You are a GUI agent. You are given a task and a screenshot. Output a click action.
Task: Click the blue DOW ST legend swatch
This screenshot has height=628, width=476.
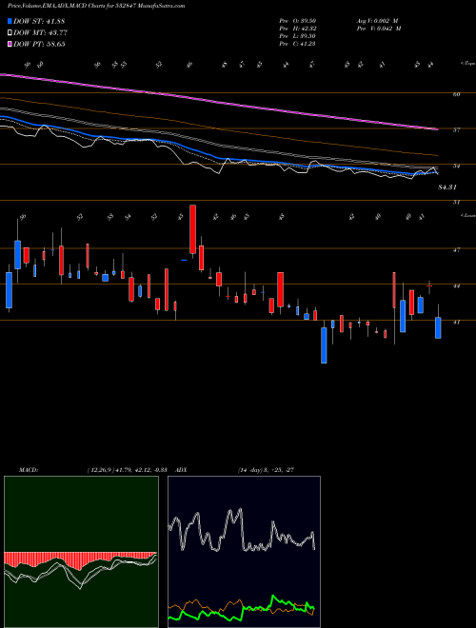10,22
